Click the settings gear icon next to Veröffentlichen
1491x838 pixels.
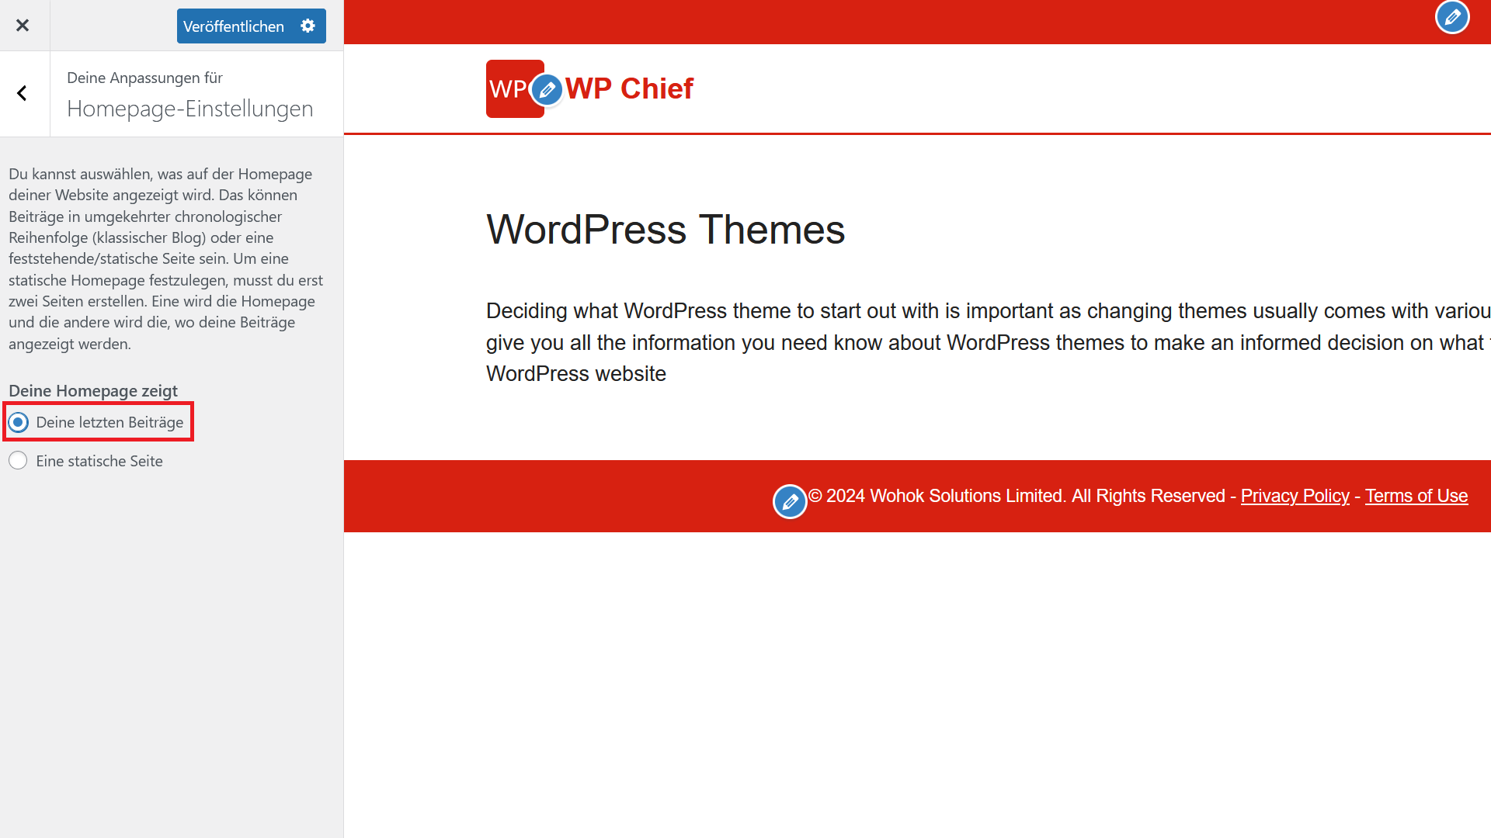308,26
